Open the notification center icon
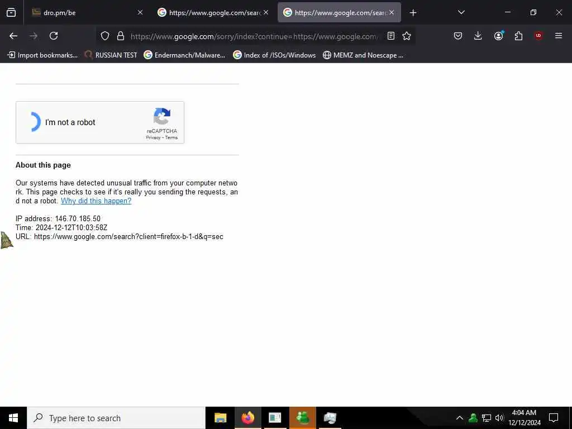 pyautogui.click(x=554, y=418)
